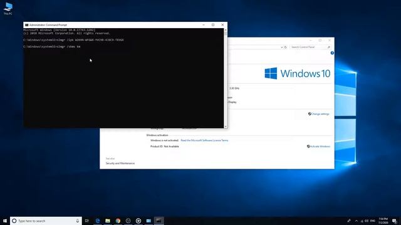
Task: Open Read the Microsoft Software License Terms
Action: point(204,141)
